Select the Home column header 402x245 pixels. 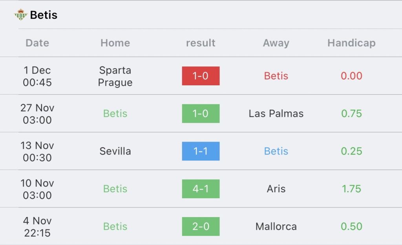coord(115,43)
